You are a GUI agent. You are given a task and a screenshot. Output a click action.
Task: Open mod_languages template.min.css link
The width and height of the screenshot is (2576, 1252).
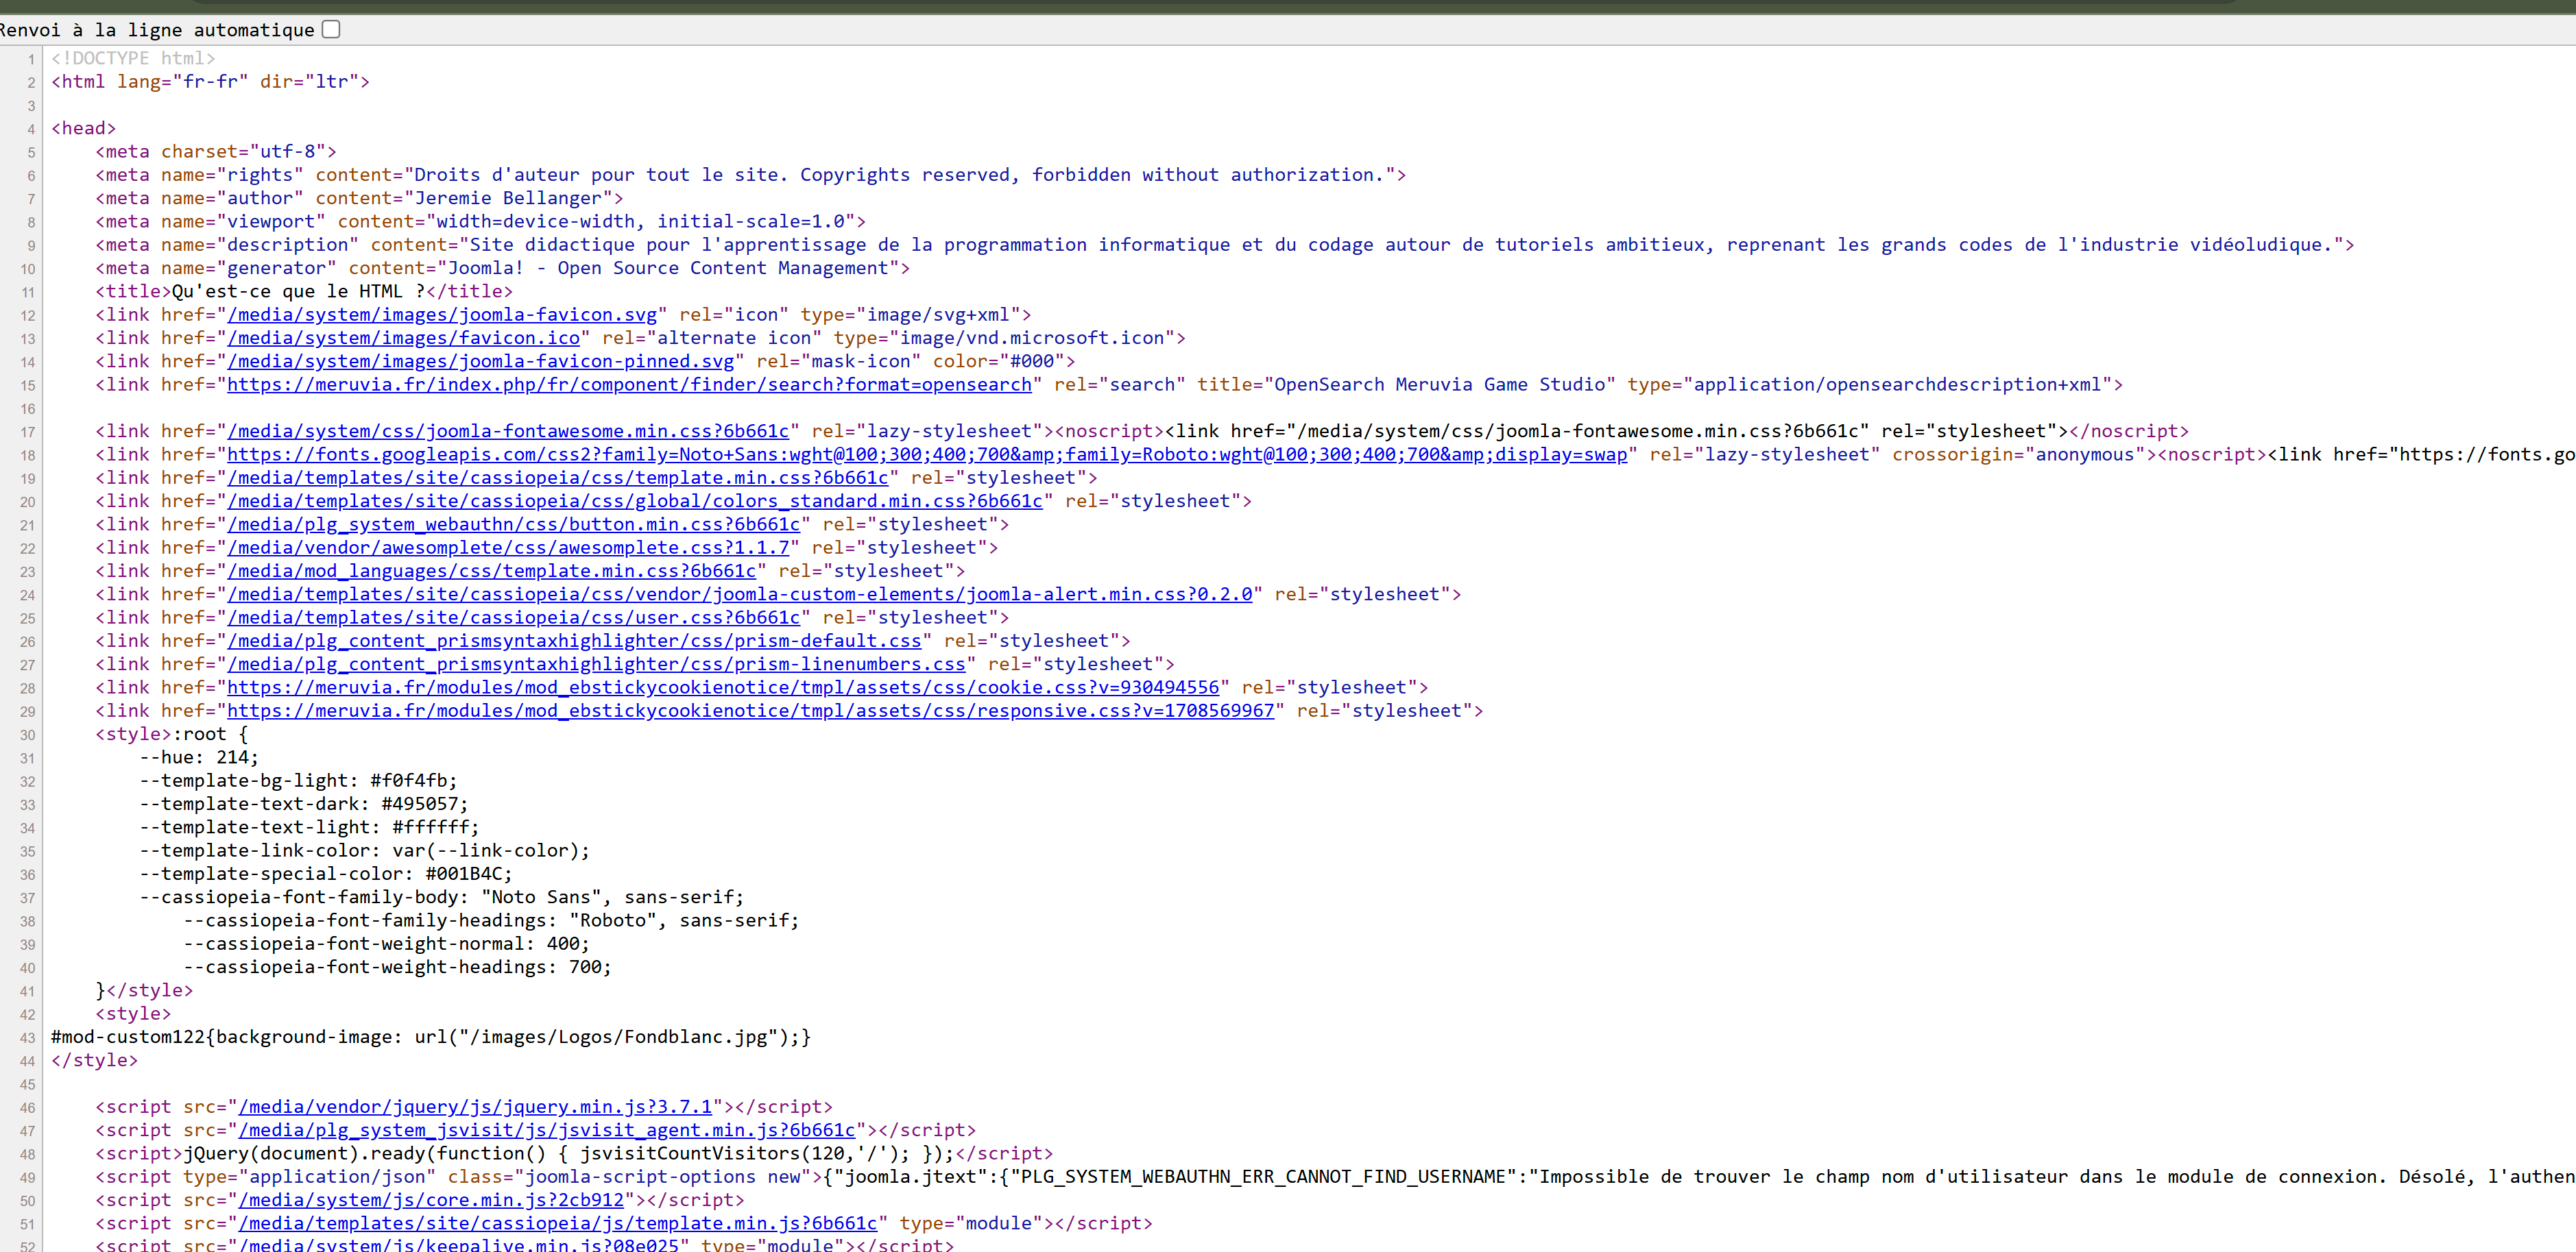[x=491, y=572]
